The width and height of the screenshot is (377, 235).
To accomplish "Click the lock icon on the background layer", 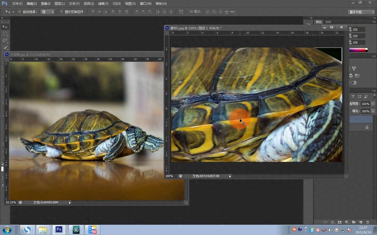I will point(367,127).
